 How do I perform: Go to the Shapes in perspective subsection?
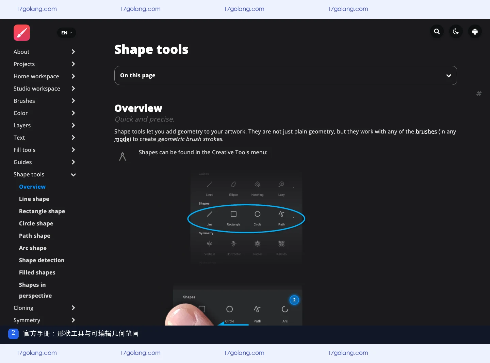[35, 290]
